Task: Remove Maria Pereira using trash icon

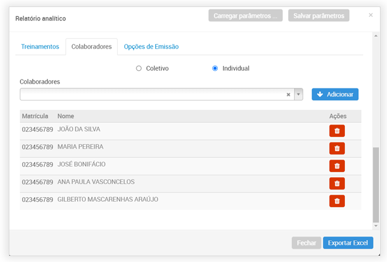Action: [337, 149]
